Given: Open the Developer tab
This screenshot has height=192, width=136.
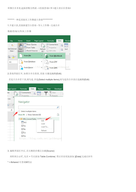Looking at the screenshot, I should pyautogui.click(x=58, y=89).
